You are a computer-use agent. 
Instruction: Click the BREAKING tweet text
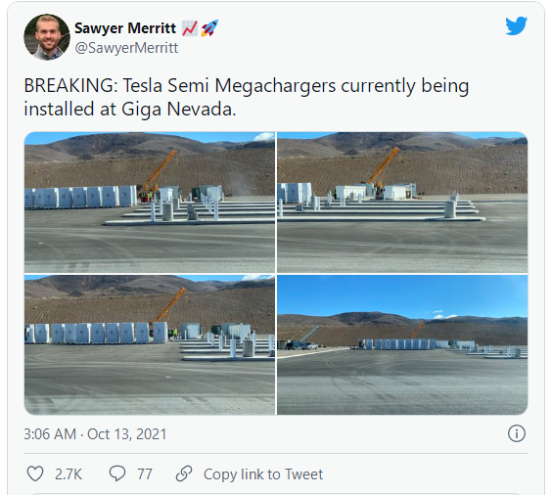246,97
